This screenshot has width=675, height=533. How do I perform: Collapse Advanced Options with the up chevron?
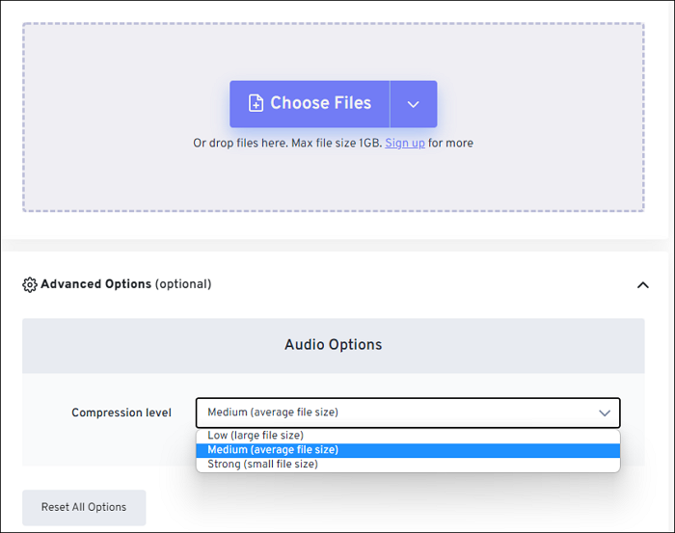(x=642, y=285)
